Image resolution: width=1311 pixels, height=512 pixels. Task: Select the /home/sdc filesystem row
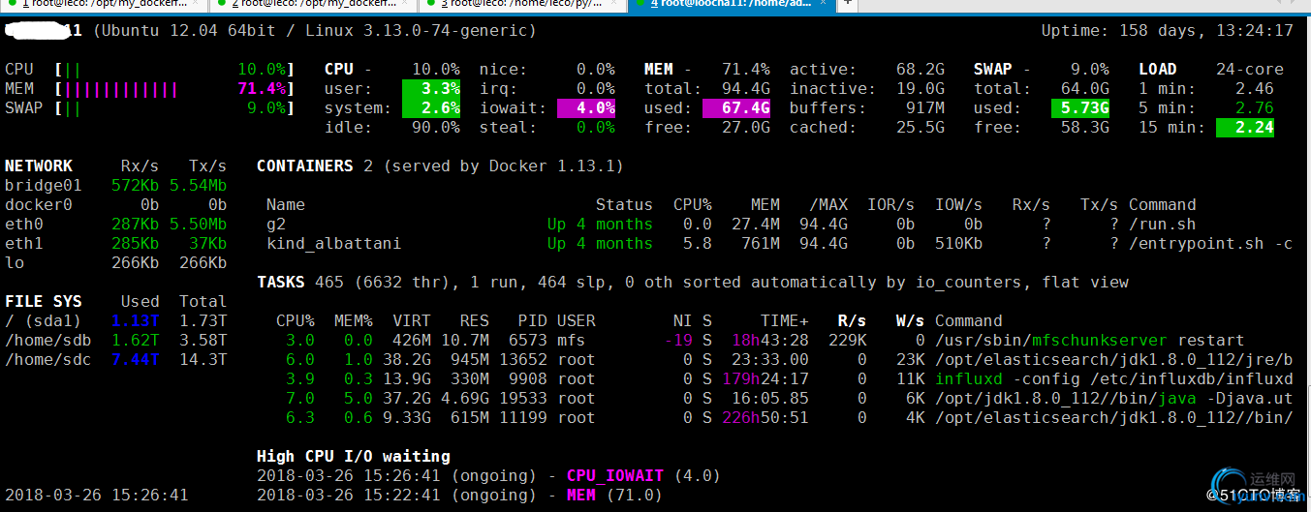pyautogui.click(x=116, y=360)
